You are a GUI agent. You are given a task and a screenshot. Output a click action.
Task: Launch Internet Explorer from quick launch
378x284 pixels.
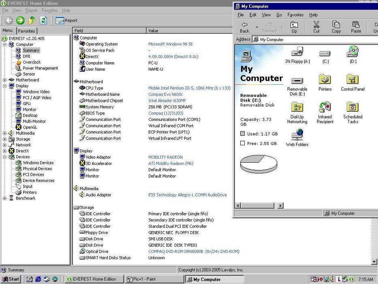(38, 279)
